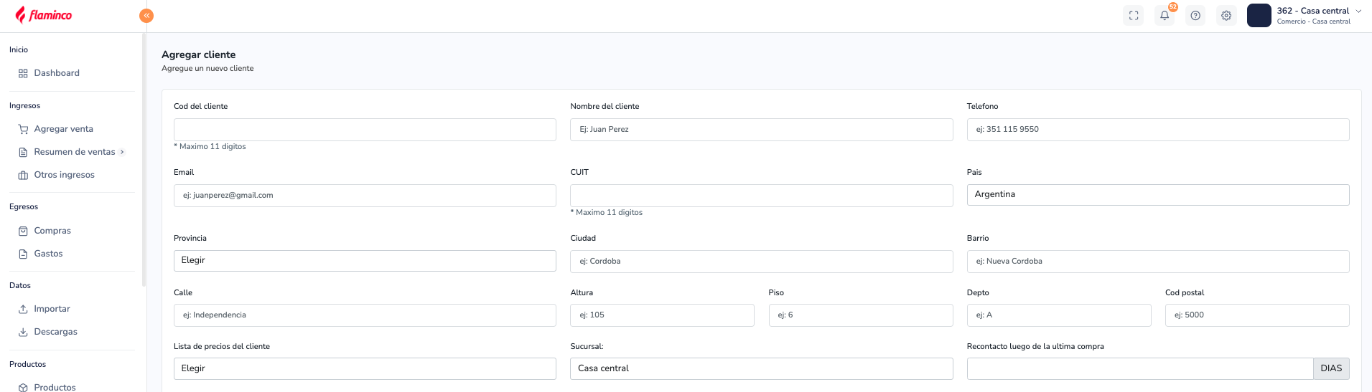Open Lista de precios del cliente dropdown
This screenshot has height=392, width=1372.
(x=365, y=368)
